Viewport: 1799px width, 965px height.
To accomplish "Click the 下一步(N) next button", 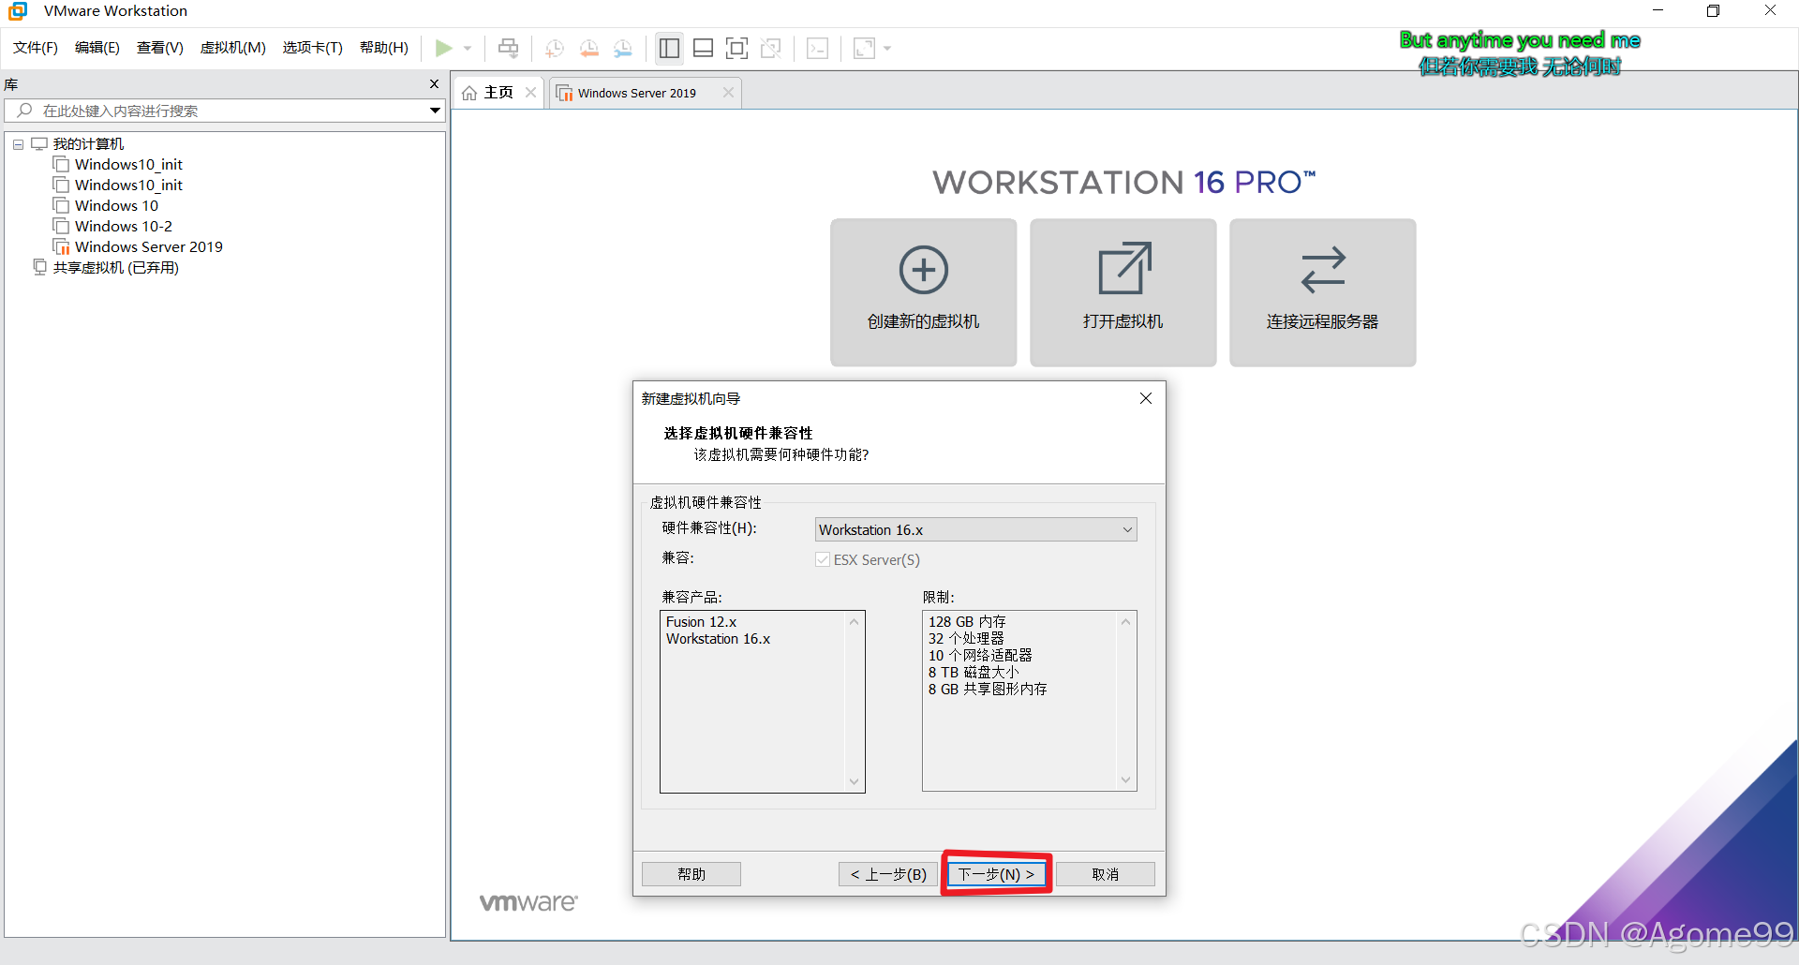I will (x=996, y=874).
